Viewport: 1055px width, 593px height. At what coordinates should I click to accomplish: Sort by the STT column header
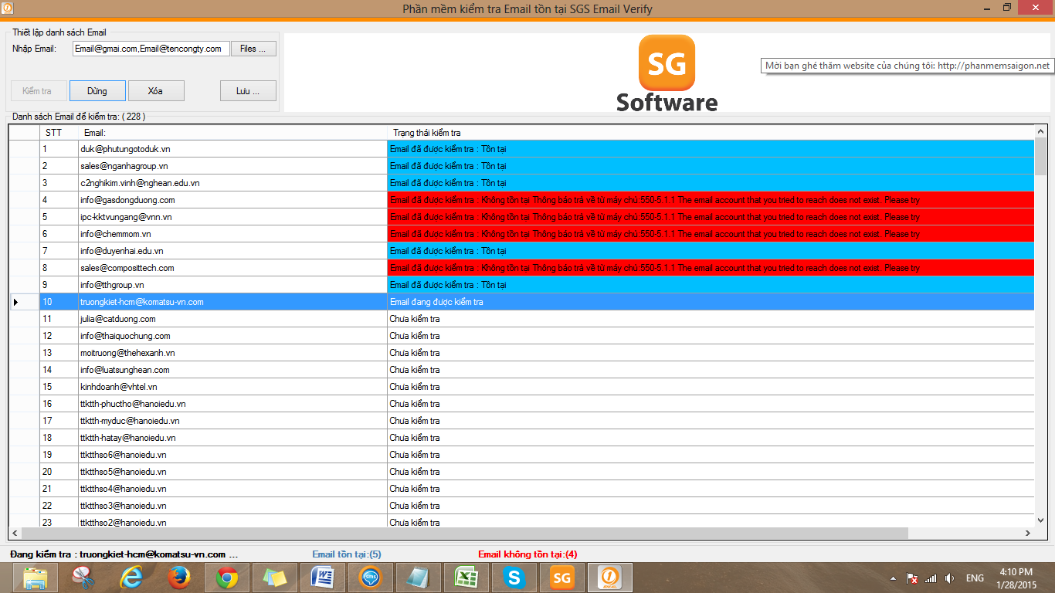point(59,133)
